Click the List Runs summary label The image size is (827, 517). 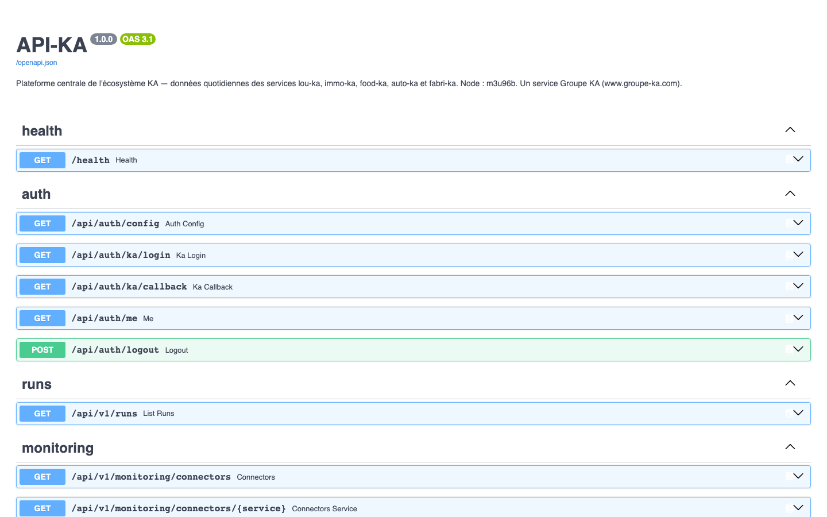(x=159, y=414)
